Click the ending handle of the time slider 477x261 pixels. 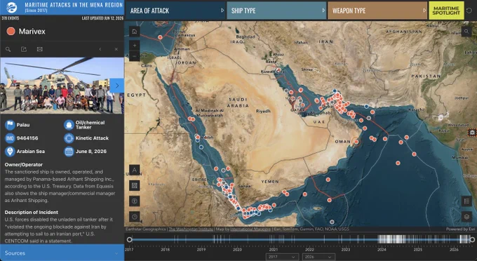[472, 240]
